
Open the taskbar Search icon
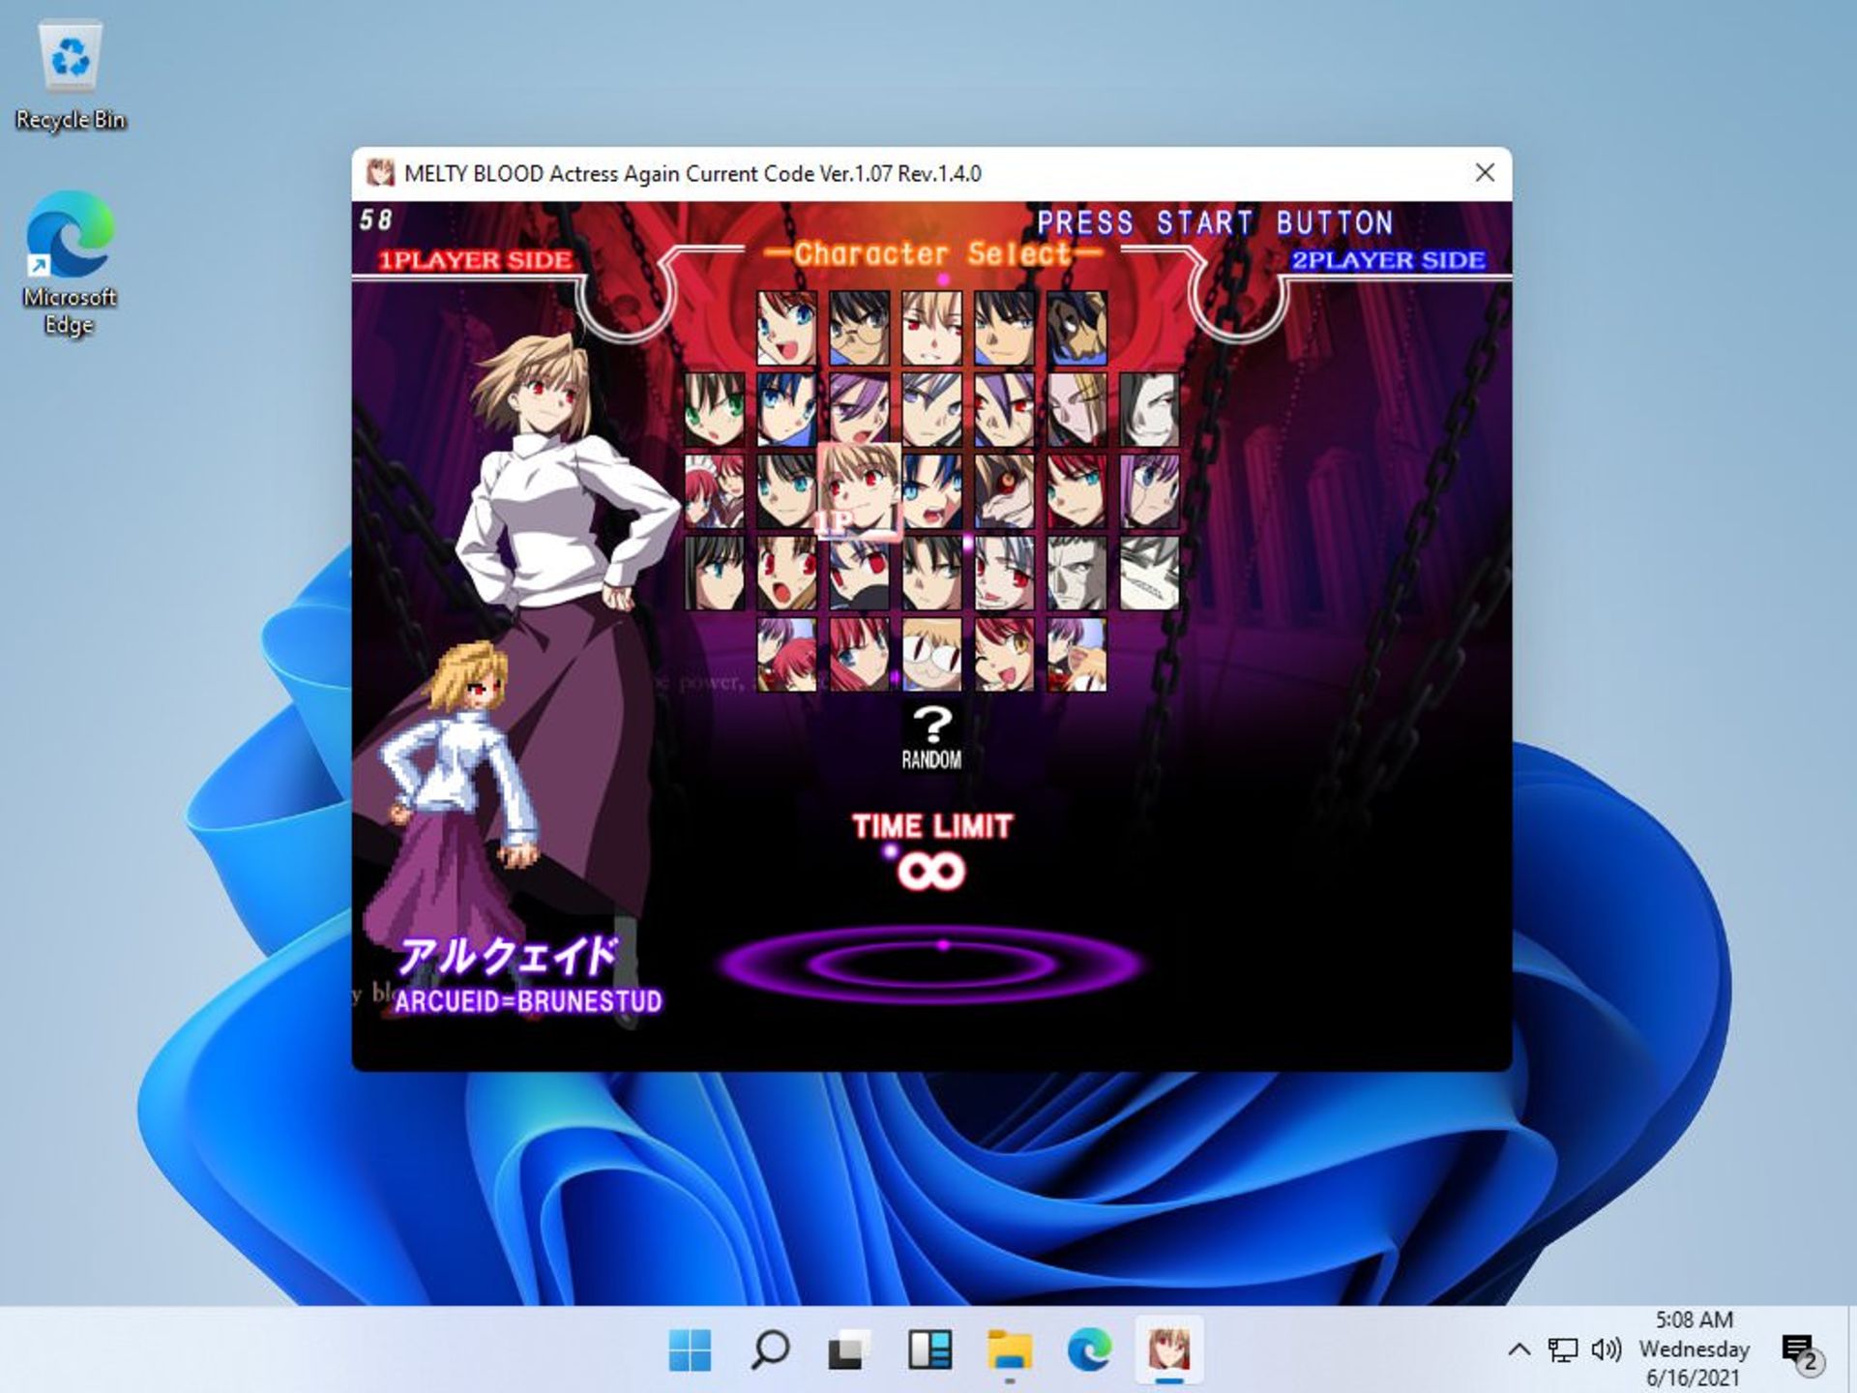(770, 1349)
